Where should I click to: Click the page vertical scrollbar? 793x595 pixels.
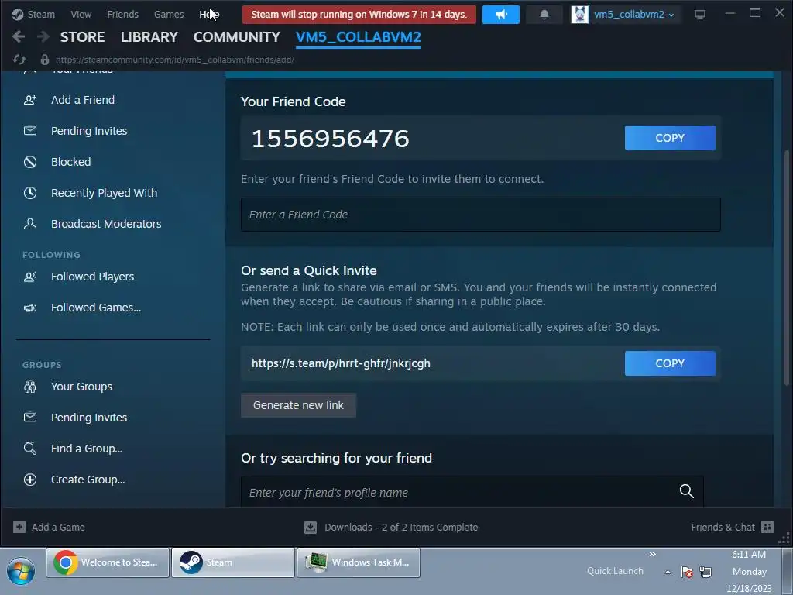(787, 268)
